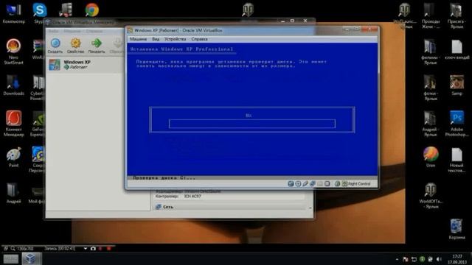
Task: Open Свойства gear icon in VirtualBox Manager
Action: [x=75, y=43]
